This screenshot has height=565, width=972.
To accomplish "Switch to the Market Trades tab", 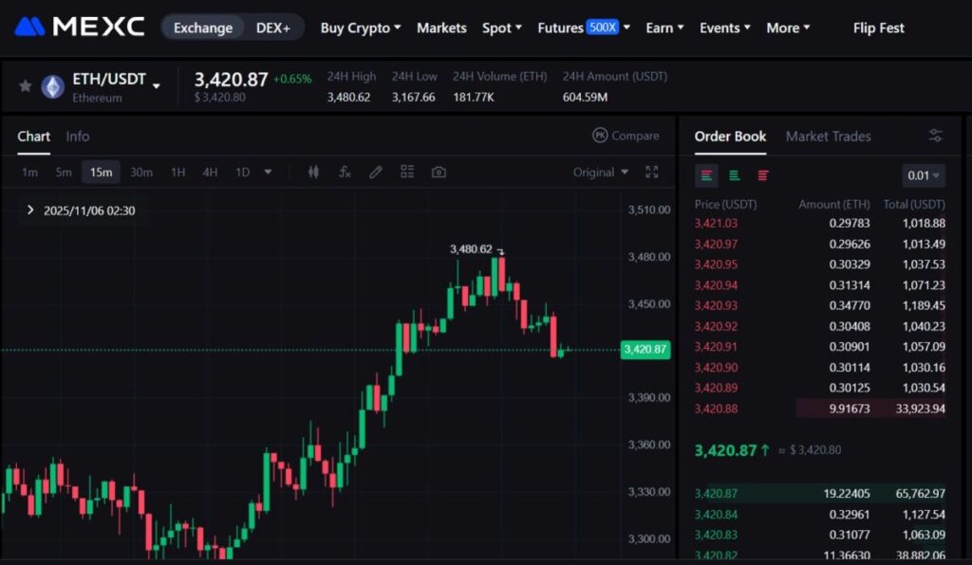I will 827,136.
